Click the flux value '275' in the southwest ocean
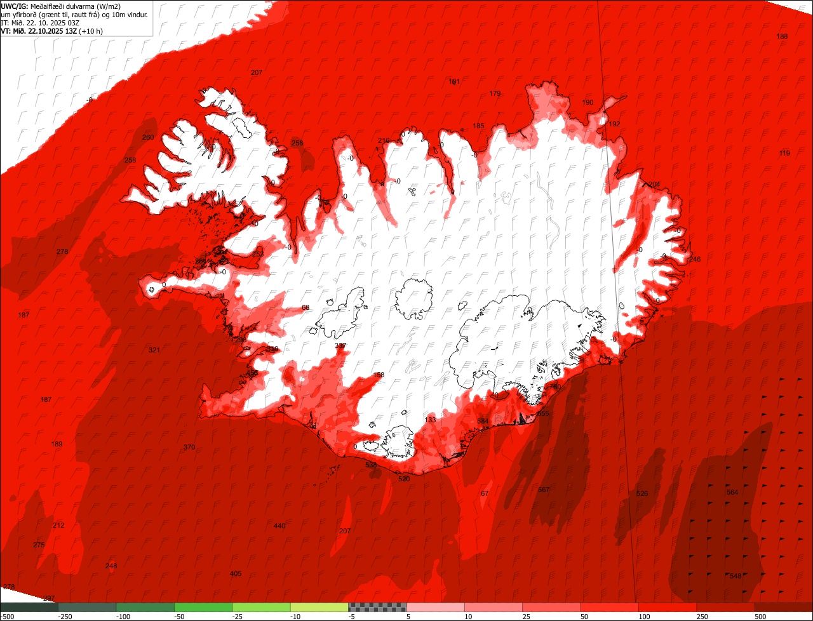 click(x=39, y=545)
